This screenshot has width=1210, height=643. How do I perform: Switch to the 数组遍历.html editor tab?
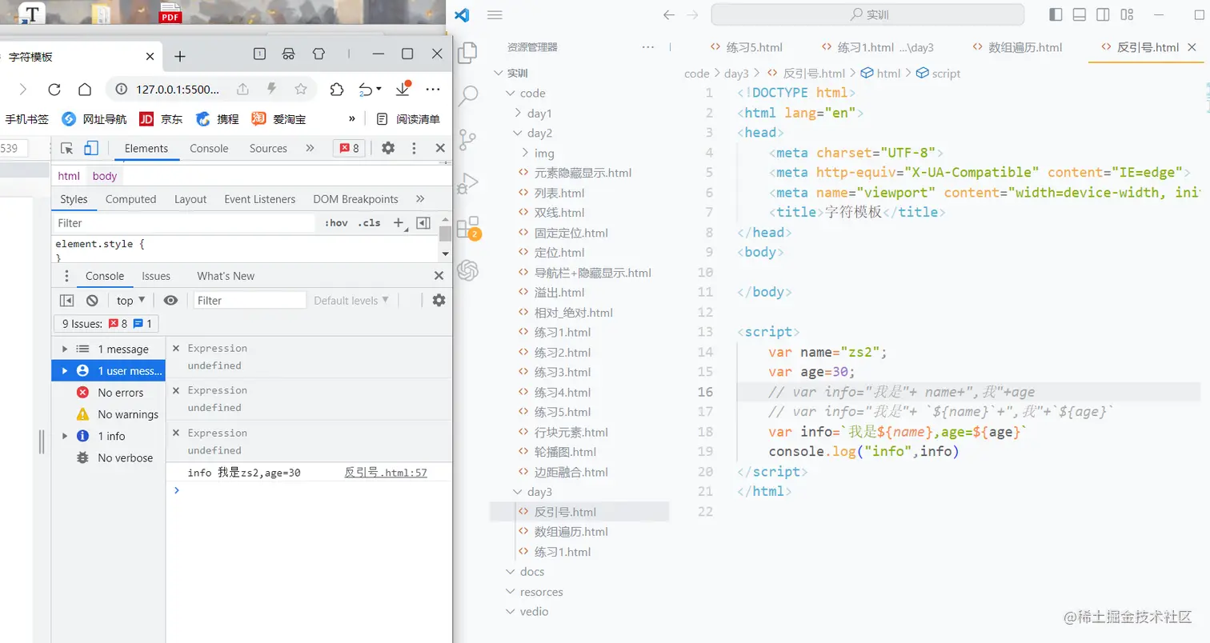tap(1016, 47)
